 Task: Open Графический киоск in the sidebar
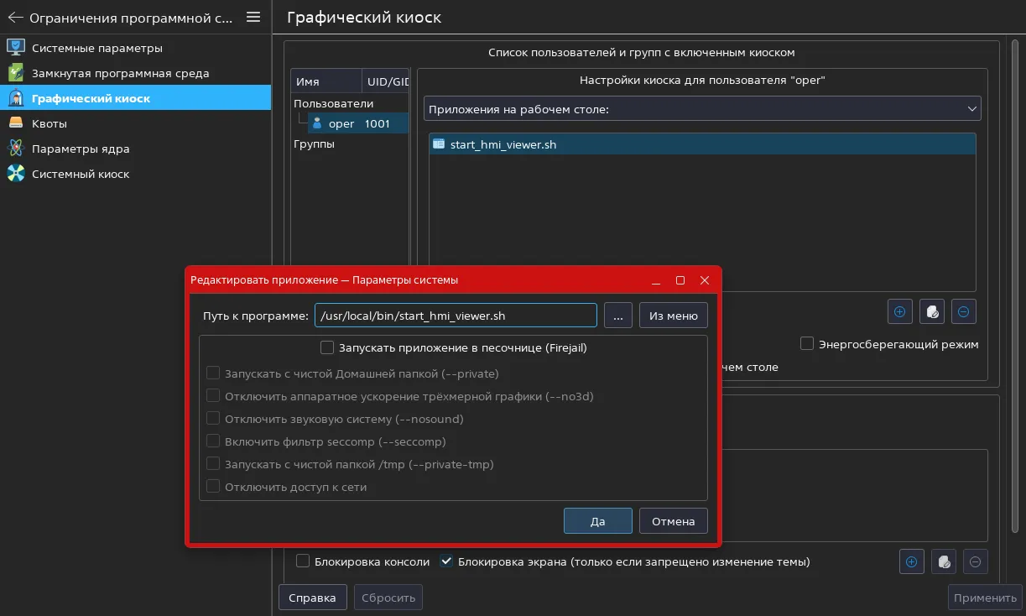(x=135, y=98)
